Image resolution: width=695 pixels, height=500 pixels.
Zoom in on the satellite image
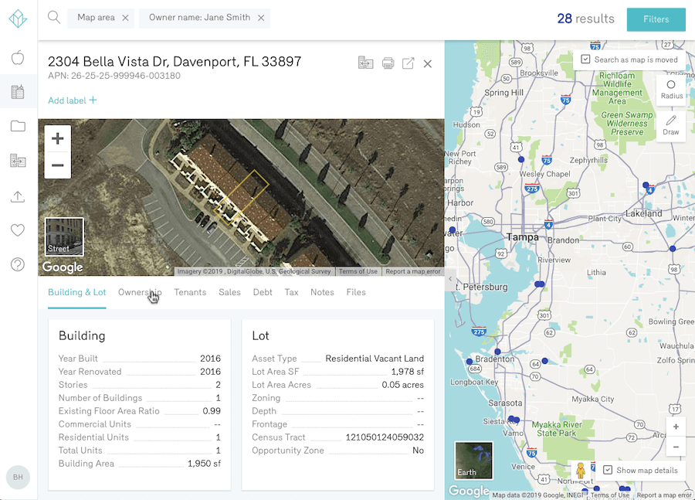(58, 139)
